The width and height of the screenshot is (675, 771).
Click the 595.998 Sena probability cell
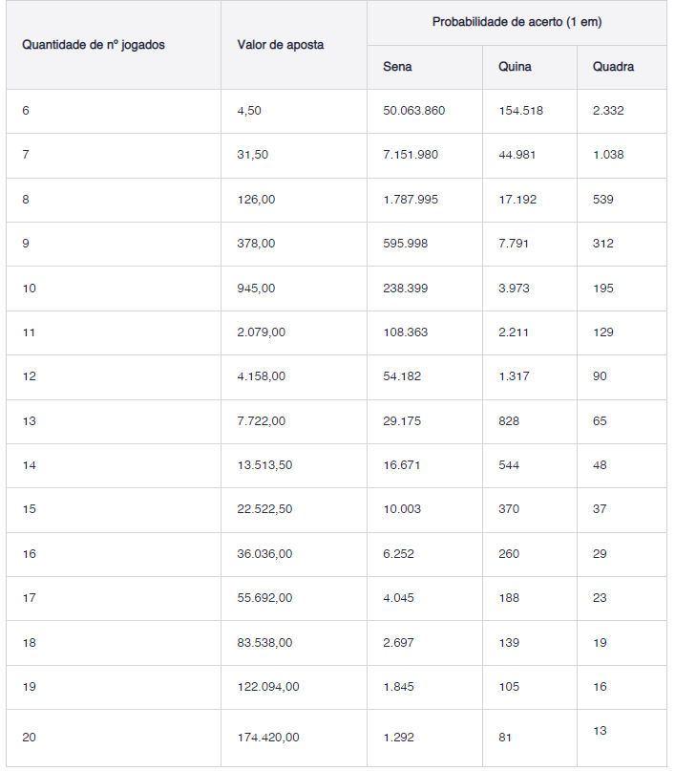(406, 244)
